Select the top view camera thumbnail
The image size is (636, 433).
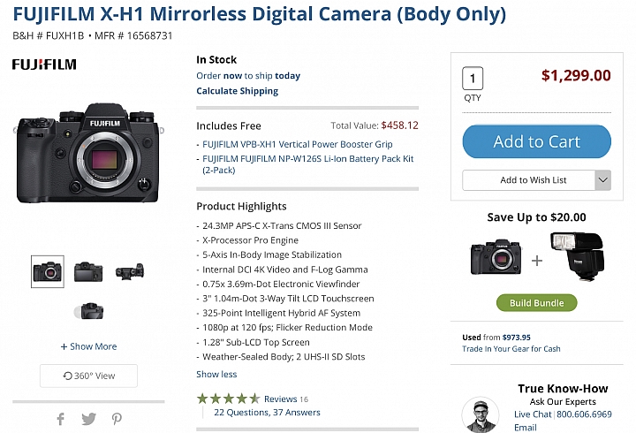tap(130, 271)
